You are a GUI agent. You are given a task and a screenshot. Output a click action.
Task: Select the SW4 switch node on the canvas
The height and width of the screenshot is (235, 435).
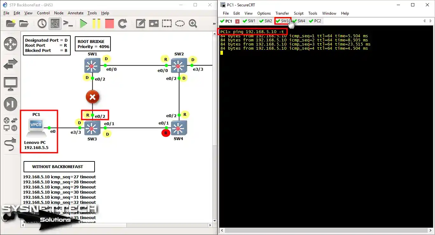pyautogui.click(x=179, y=128)
